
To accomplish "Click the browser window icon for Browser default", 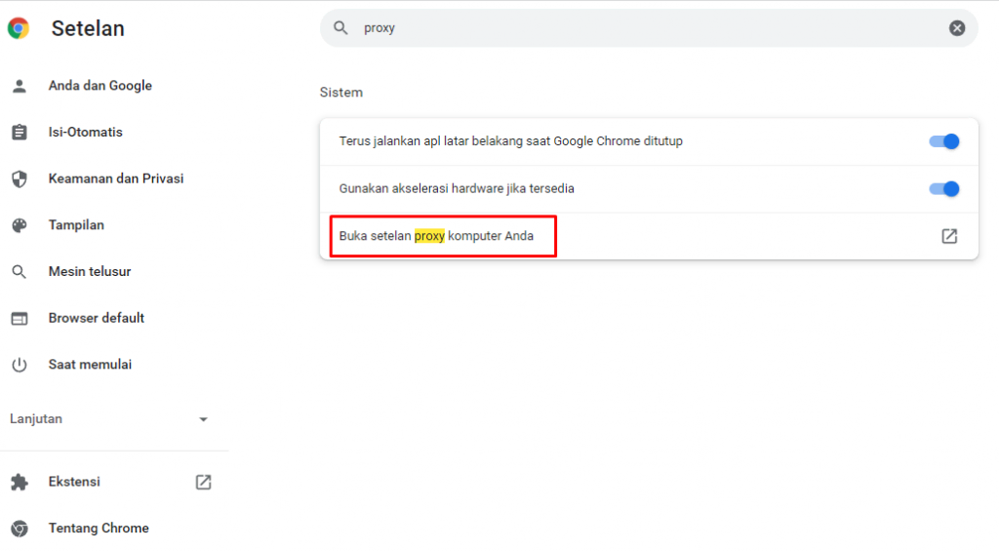I will tap(19, 318).
